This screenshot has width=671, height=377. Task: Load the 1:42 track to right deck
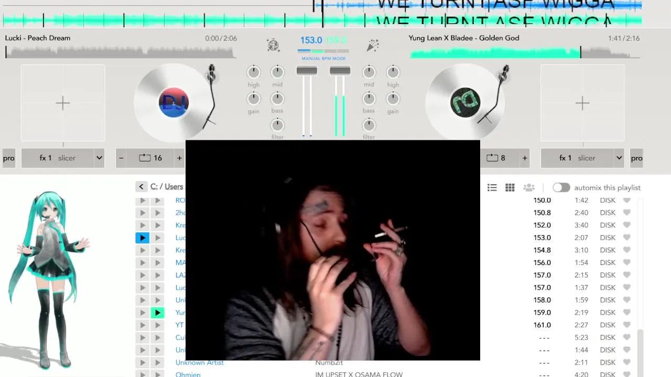157,201
